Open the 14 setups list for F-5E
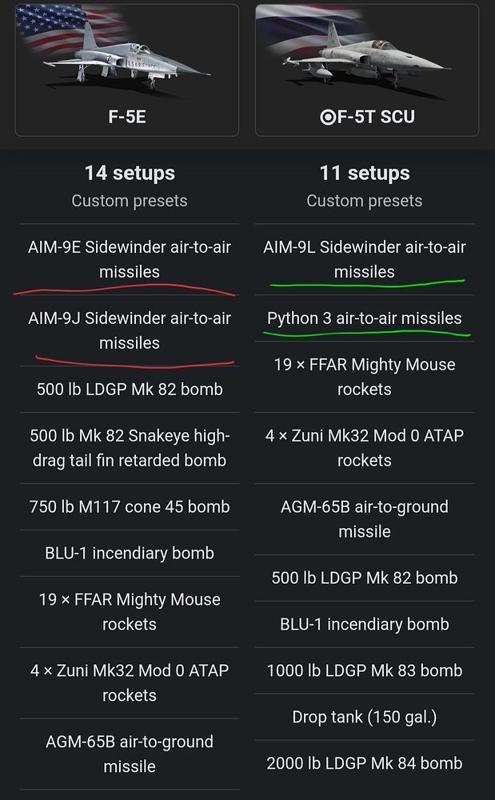Image resolution: width=495 pixels, height=800 pixels. point(129,173)
